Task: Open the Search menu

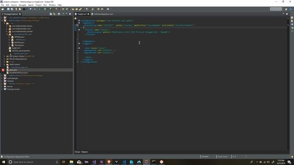Action: (x=31, y=5)
